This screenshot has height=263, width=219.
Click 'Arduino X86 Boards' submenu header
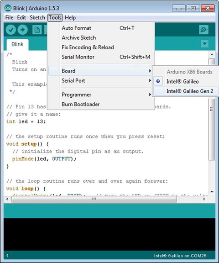(x=189, y=72)
